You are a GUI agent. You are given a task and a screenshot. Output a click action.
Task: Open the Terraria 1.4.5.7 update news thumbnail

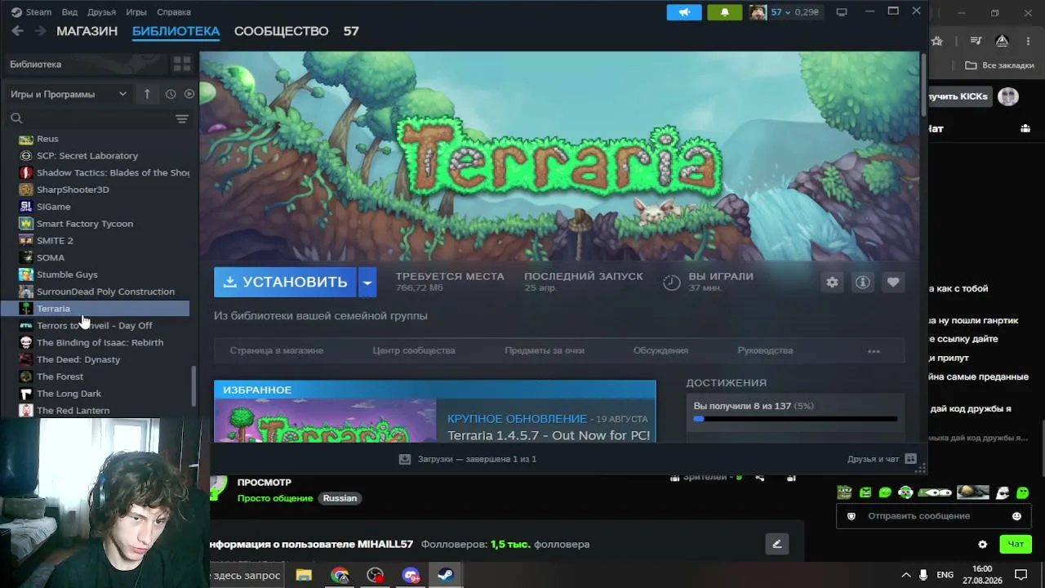tap(326, 421)
